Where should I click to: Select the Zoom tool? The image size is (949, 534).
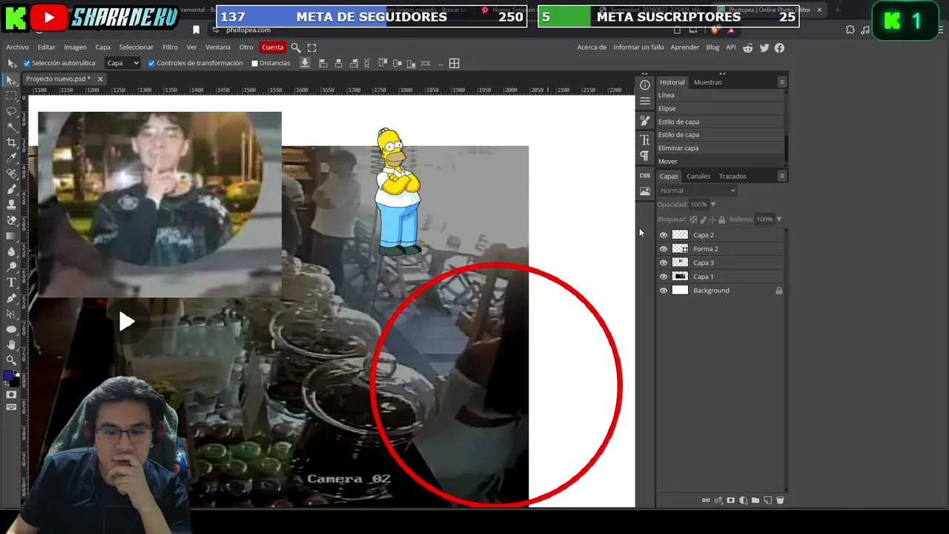point(11,360)
